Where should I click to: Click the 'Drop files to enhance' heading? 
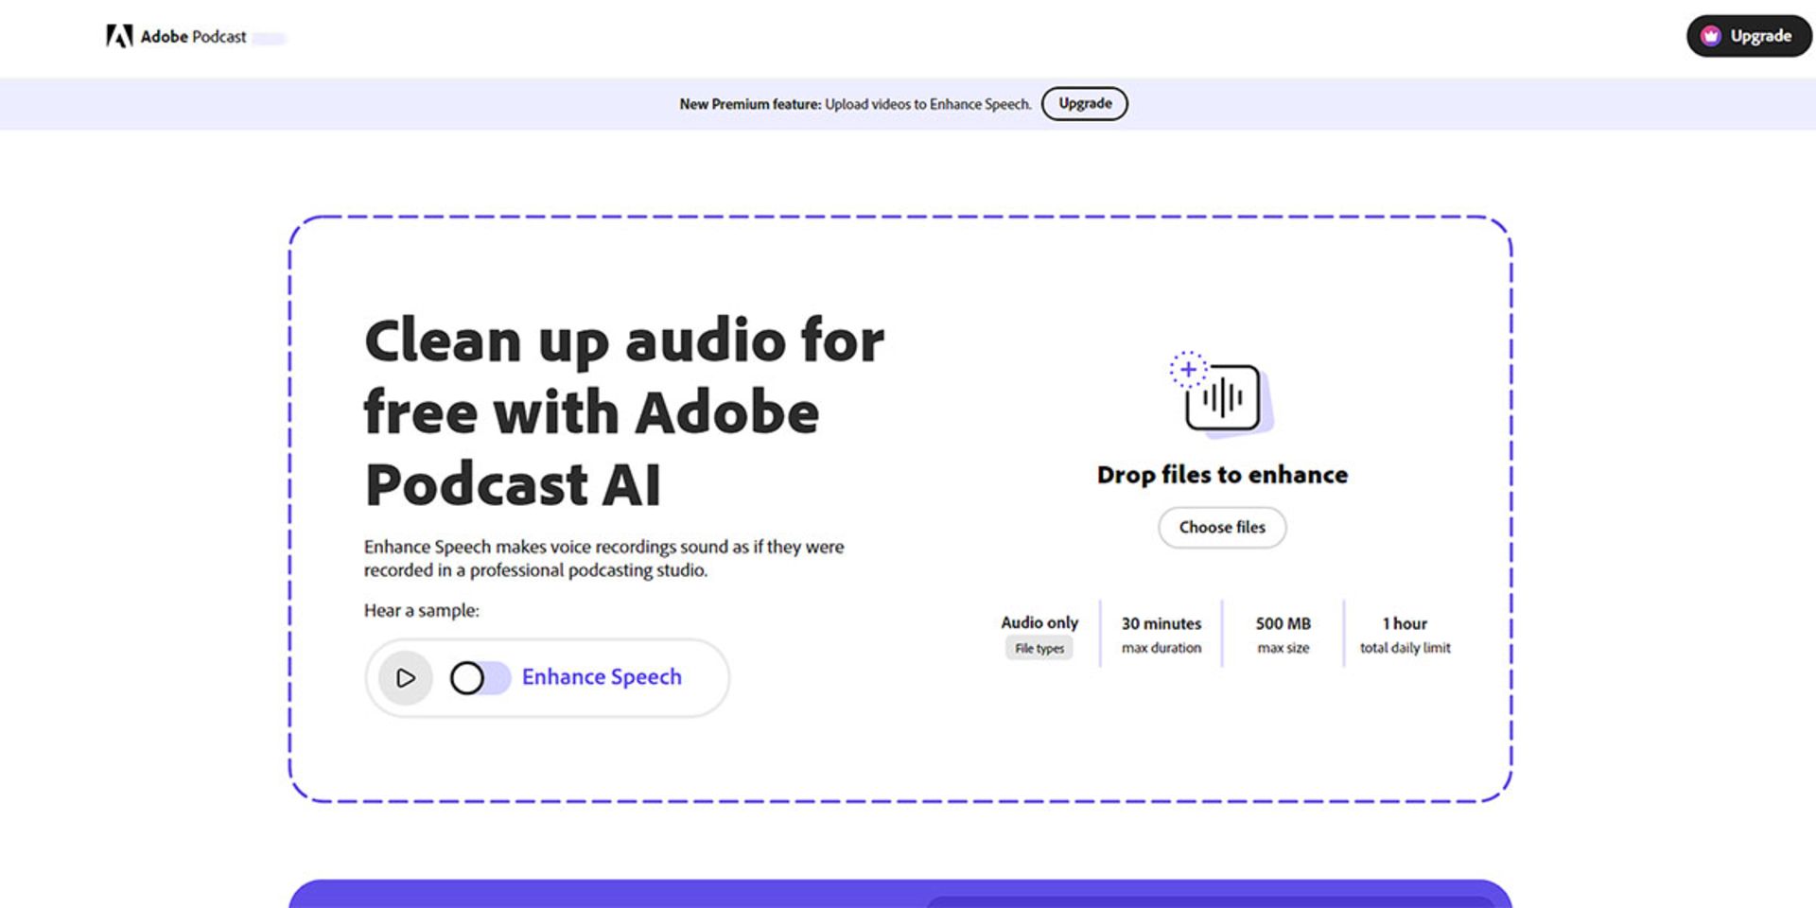pos(1222,474)
